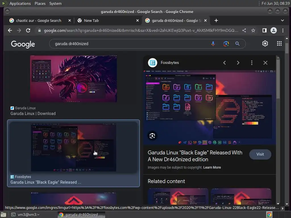Go back to the previous page
The height and width of the screenshot is (218, 291).
pos(10,30)
